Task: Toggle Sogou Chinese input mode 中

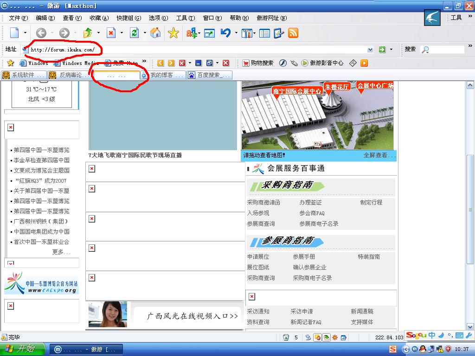Action: [432, 335]
